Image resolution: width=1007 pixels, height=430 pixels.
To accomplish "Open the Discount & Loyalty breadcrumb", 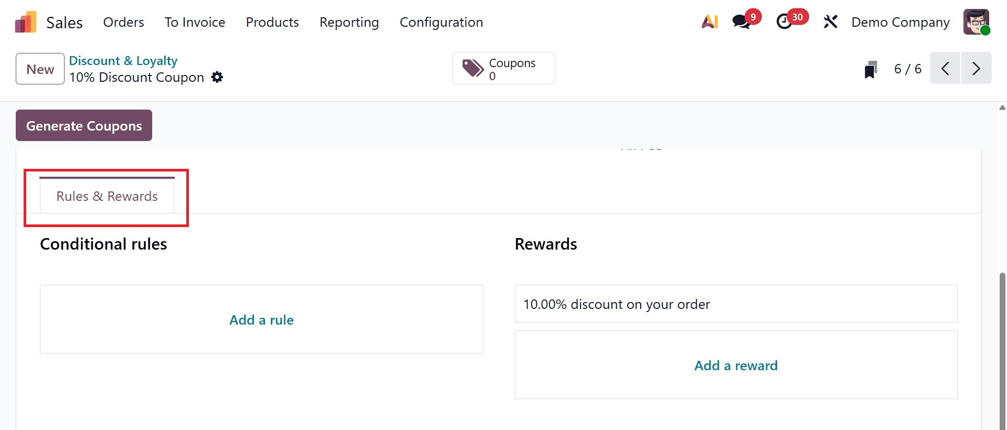I will [x=123, y=60].
